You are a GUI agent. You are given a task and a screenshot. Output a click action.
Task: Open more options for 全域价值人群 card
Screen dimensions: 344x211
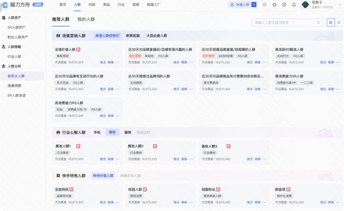point(117,62)
